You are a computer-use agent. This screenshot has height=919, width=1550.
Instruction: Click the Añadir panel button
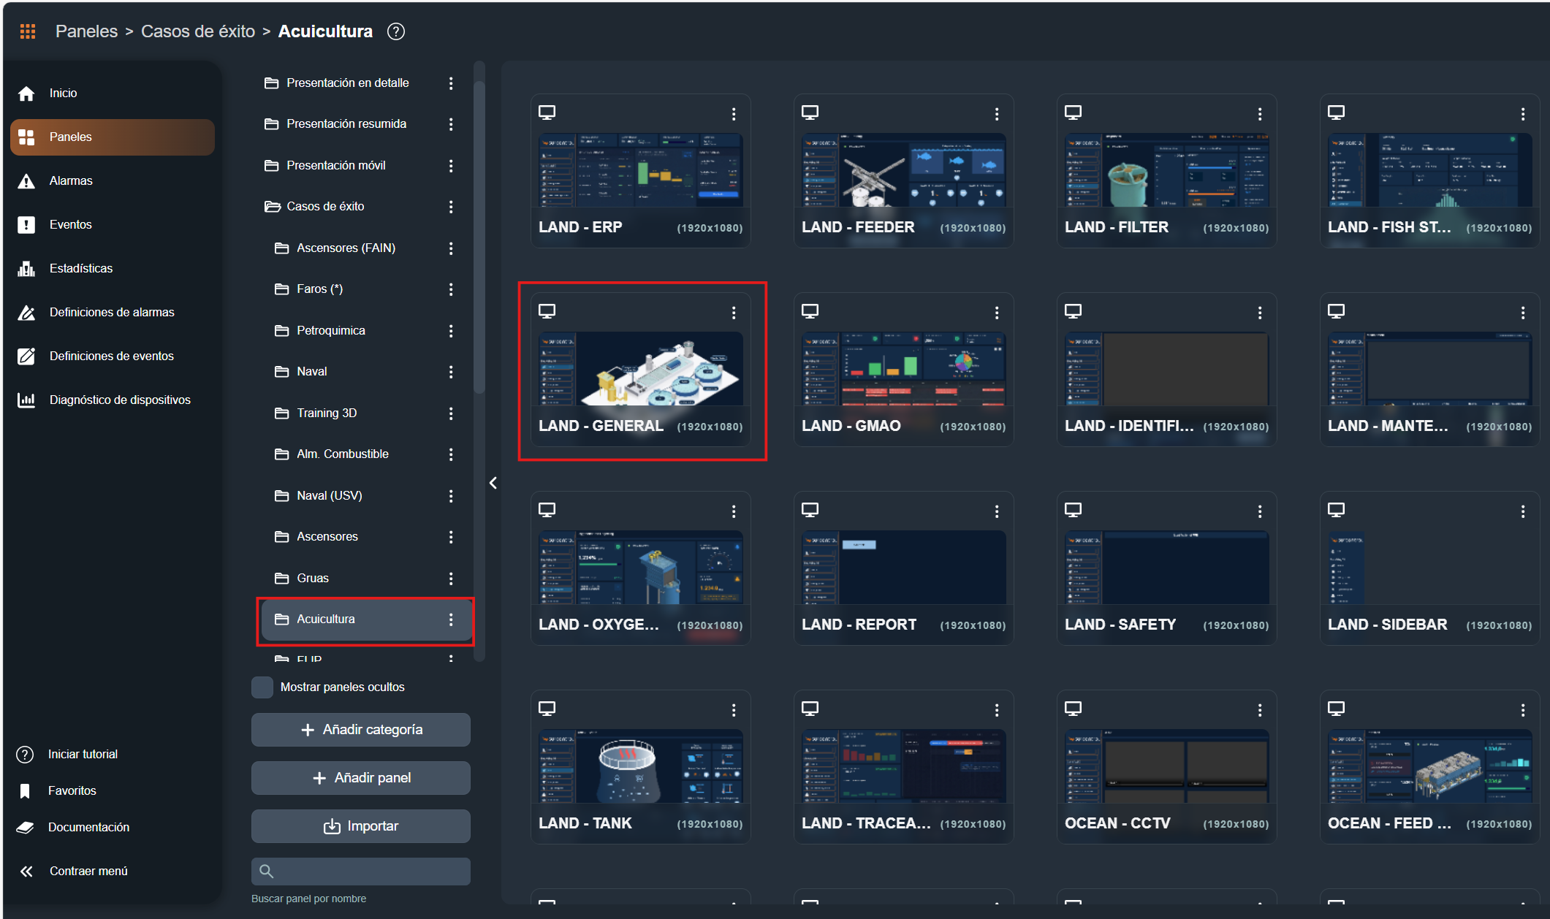click(x=361, y=778)
